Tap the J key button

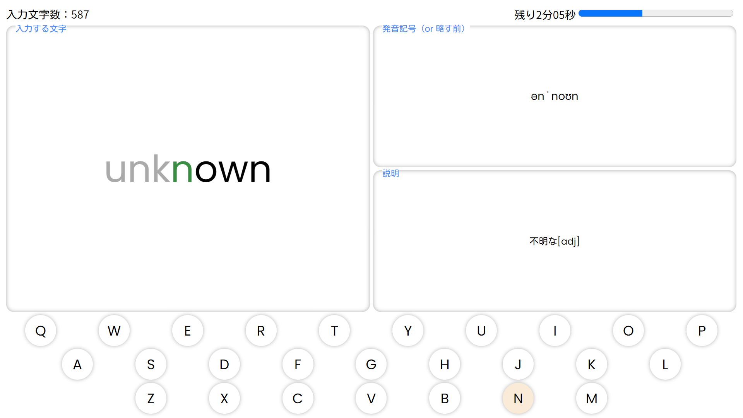pos(518,364)
